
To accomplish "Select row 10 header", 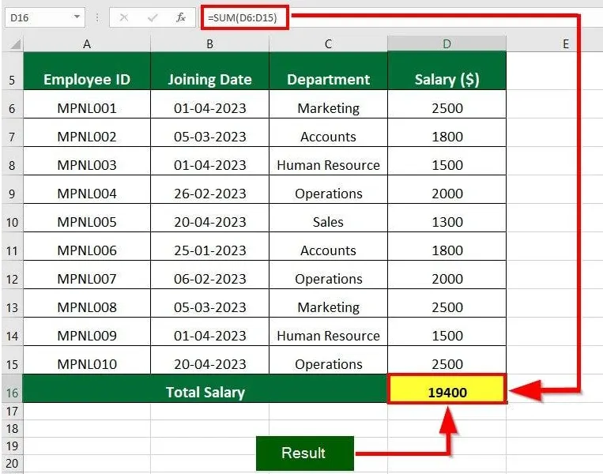I will point(12,218).
